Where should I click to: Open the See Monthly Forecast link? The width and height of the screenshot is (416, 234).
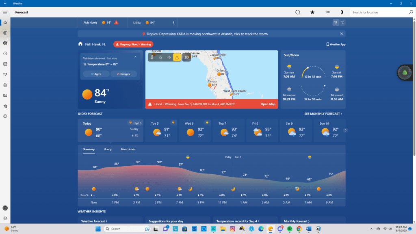[323, 114]
